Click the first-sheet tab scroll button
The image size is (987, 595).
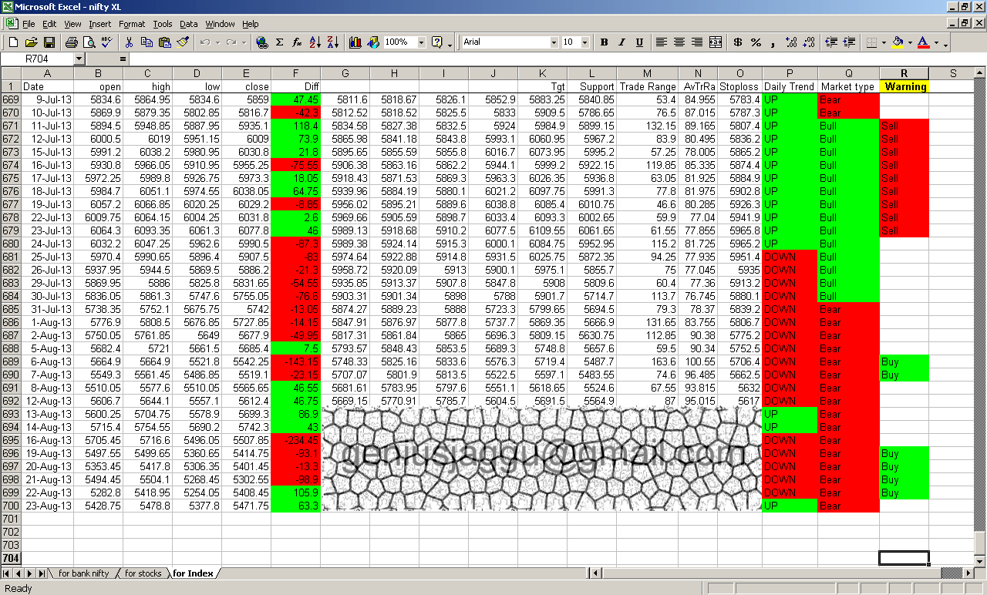(7, 573)
